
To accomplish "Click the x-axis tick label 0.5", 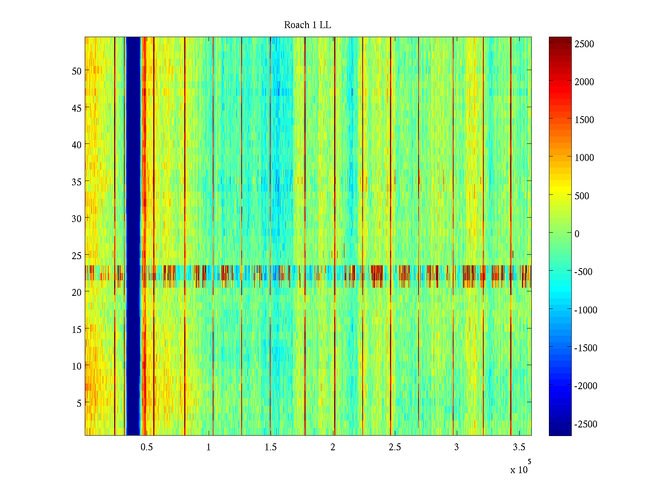I will click(147, 447).
